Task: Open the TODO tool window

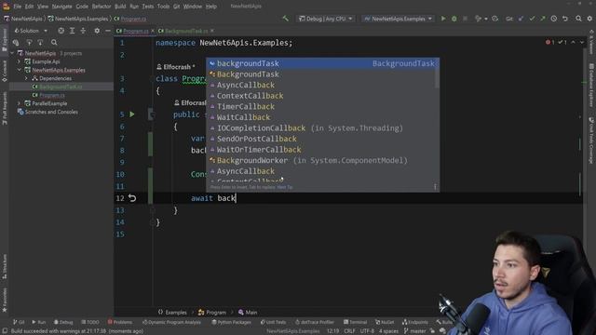Action: pyautogui.click(x=89, y=322)
